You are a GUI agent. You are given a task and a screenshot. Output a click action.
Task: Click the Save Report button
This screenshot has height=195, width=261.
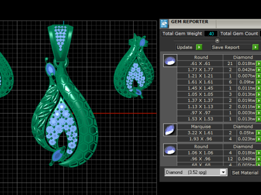[232, 47]
